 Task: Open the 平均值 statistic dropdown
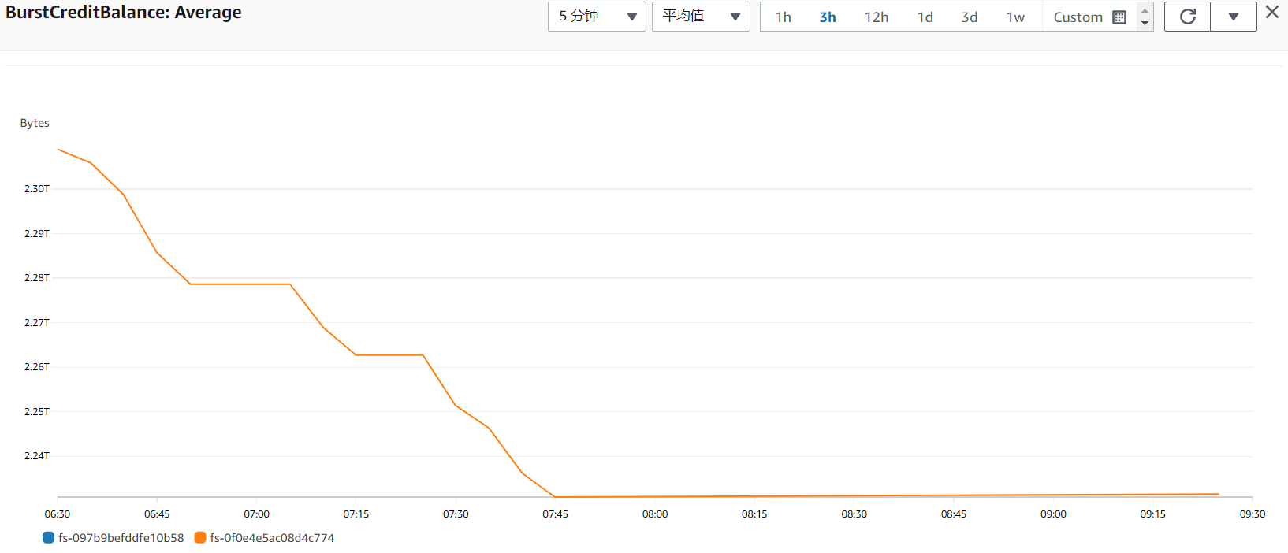point(701,17)
